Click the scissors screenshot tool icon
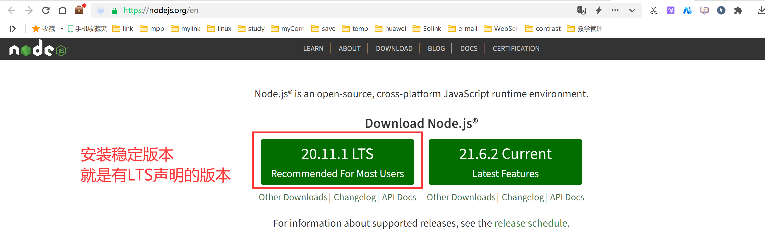Viewport: 765px width, 244px height. click(654, 11)
